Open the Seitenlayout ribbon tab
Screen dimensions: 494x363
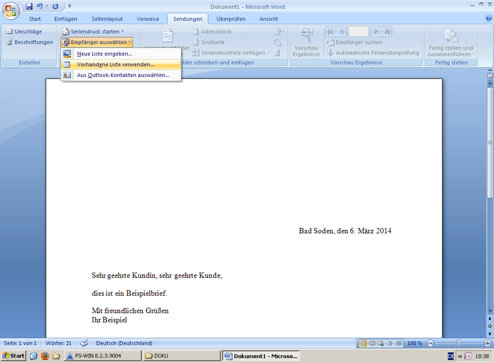pos(107,19)
